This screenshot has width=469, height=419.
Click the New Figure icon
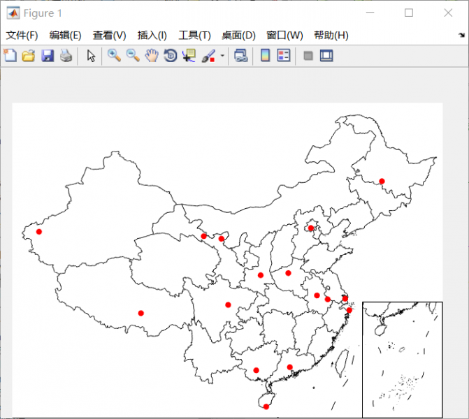(10, 56)
